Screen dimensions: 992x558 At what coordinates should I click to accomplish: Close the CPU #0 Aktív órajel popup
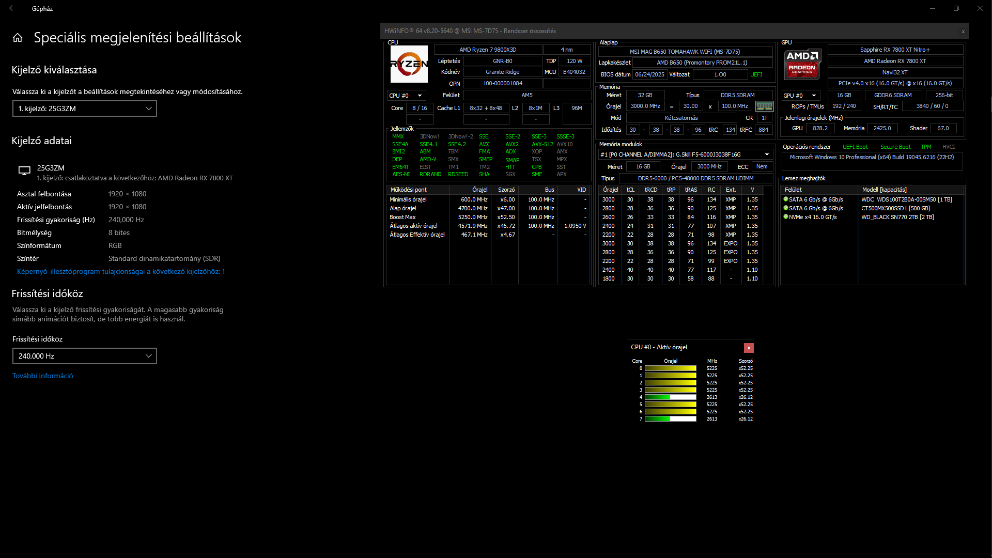(x=749, y=348)
